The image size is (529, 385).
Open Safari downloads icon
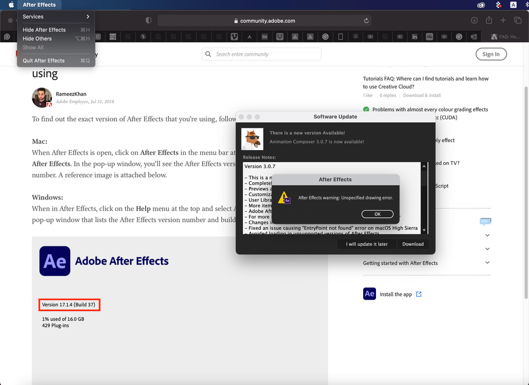click(474, 20)
